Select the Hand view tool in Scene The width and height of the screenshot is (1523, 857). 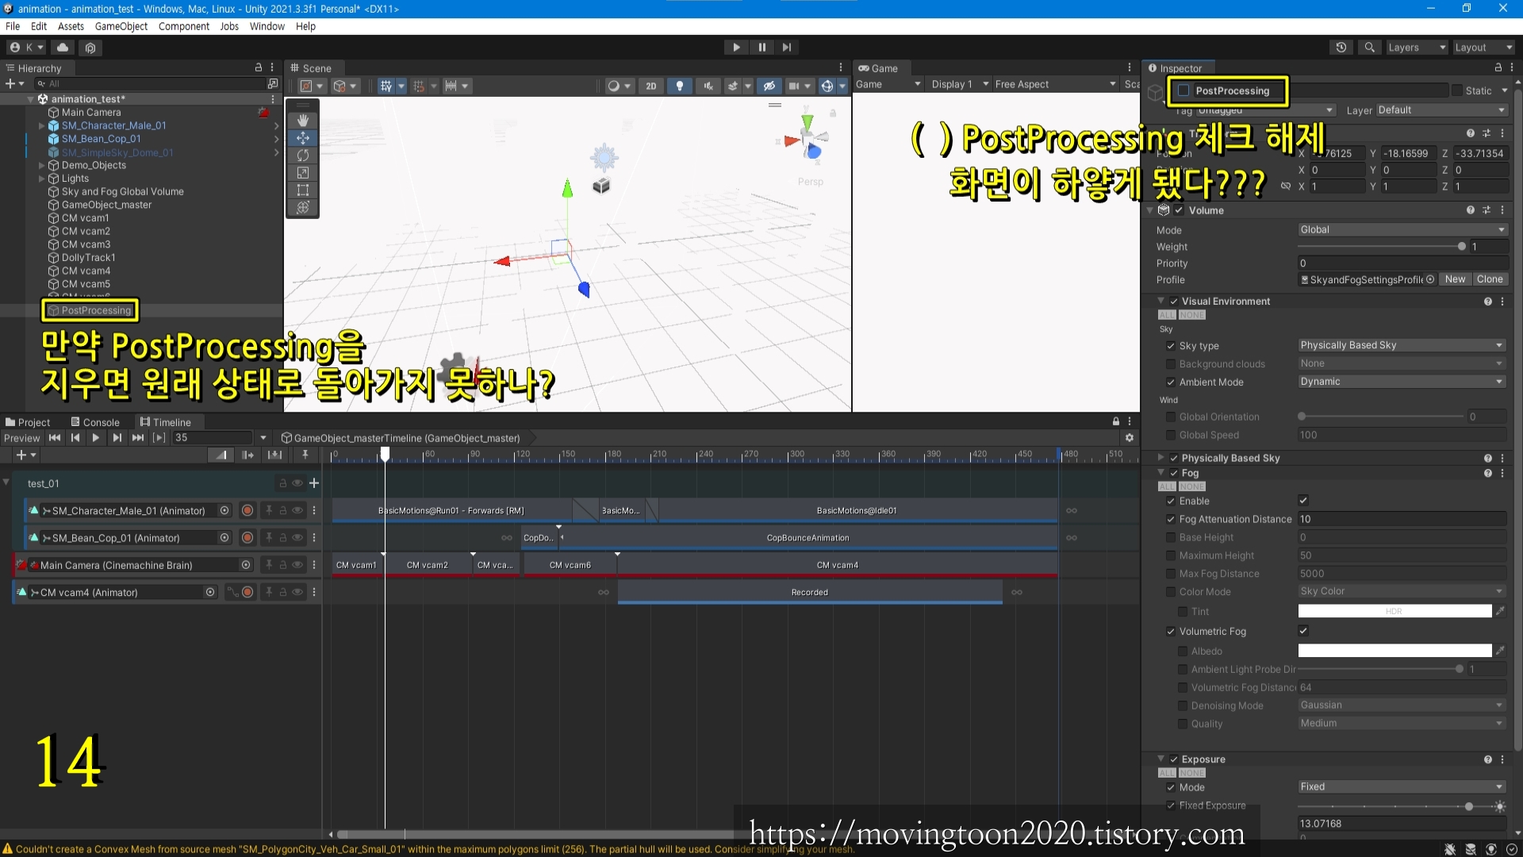tap(302, 121)
